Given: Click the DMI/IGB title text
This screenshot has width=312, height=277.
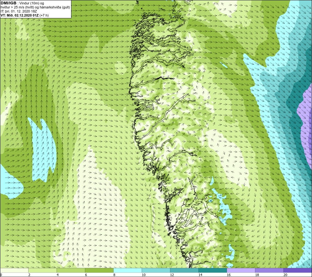Looking at the screenshot, I should [x=8, y=3].
